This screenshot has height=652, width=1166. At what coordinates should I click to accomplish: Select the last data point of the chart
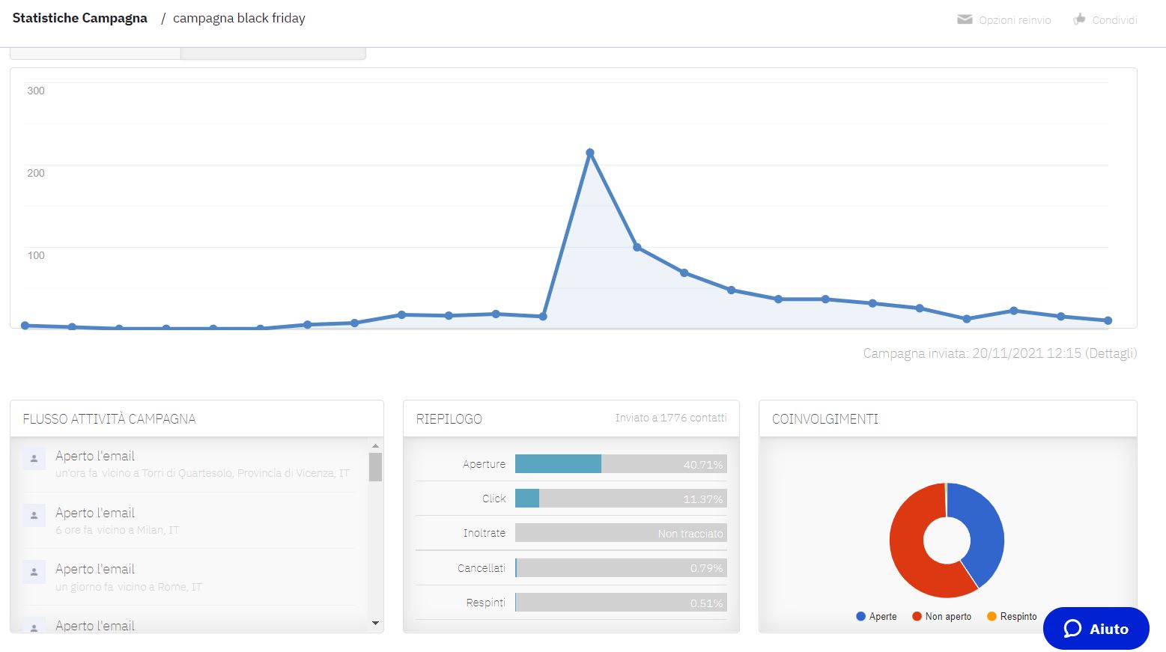pos(1108,320)
